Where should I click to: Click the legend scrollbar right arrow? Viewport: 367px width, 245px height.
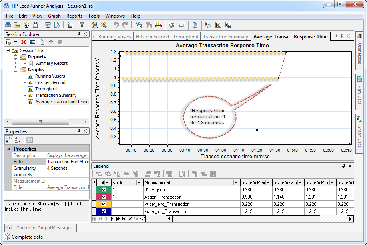[350, 219]
